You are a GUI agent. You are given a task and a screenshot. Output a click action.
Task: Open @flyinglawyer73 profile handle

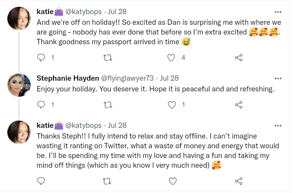[x=127, y=78]
